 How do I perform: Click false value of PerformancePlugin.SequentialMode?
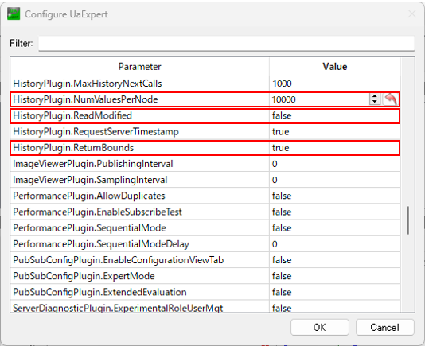pos(282,227)
